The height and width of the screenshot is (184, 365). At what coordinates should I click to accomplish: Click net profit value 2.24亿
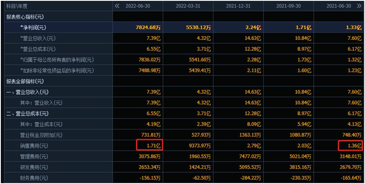pos(253,28)
